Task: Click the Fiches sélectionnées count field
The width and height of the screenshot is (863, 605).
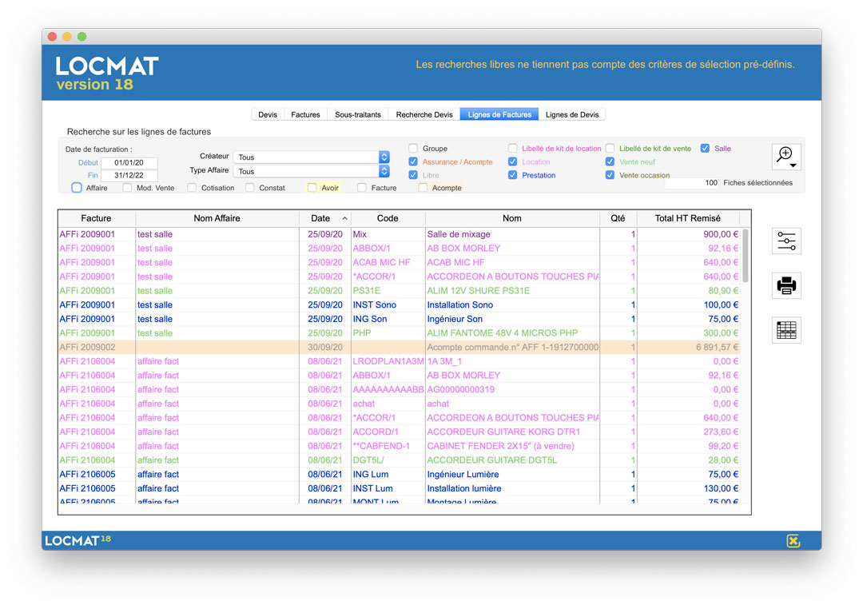Action: pyautogui.click(x=692, y=183)
